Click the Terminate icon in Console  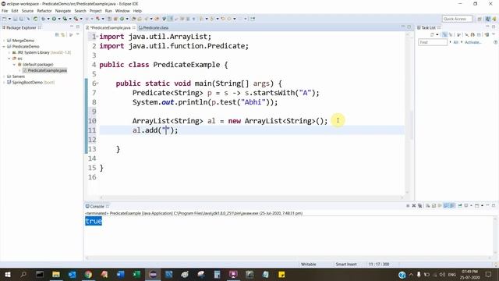point(408,206)
